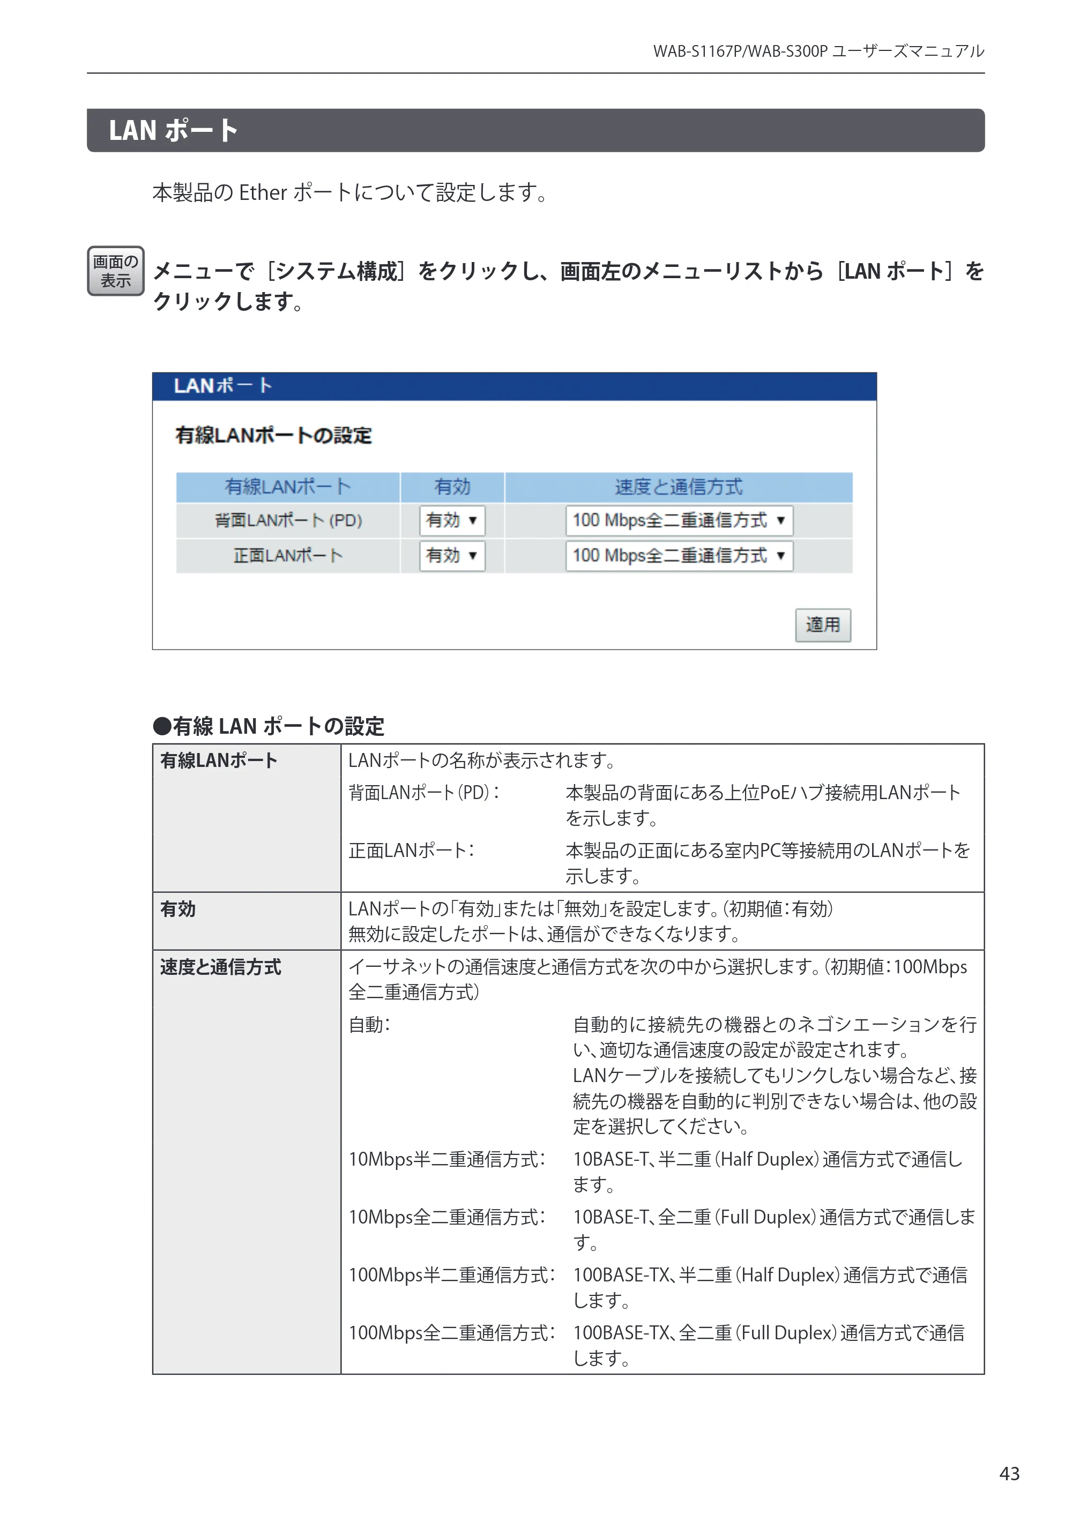
Task: Click the 有線LANポートの設定 heading in panel
Action: 273,435
